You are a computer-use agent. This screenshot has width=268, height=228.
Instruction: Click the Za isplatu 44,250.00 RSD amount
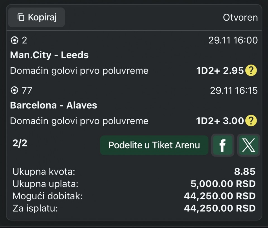pos(220,208)
